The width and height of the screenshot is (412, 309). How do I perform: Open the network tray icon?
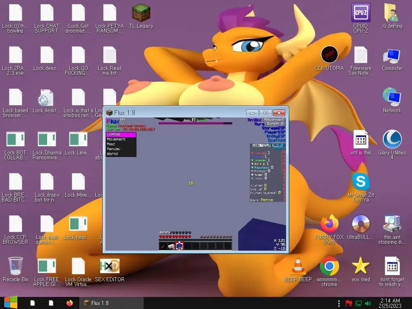[358, 303]
